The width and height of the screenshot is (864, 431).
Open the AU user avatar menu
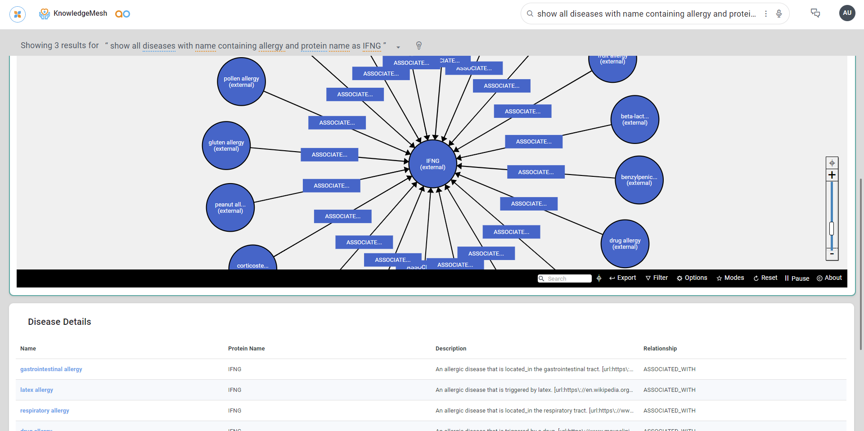coord(847,13)
